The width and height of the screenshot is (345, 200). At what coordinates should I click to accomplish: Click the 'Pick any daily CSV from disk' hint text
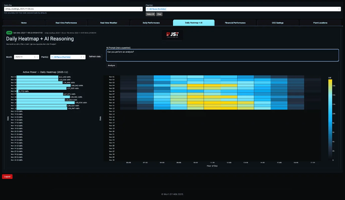pyautogui.click(x=25, y=13)
